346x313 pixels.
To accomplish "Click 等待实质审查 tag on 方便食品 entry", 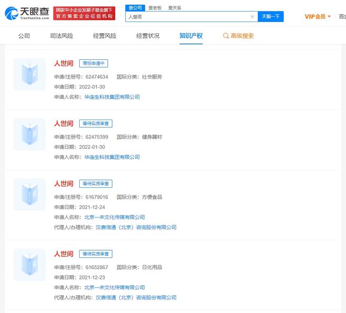I will [x=96, y=184].
